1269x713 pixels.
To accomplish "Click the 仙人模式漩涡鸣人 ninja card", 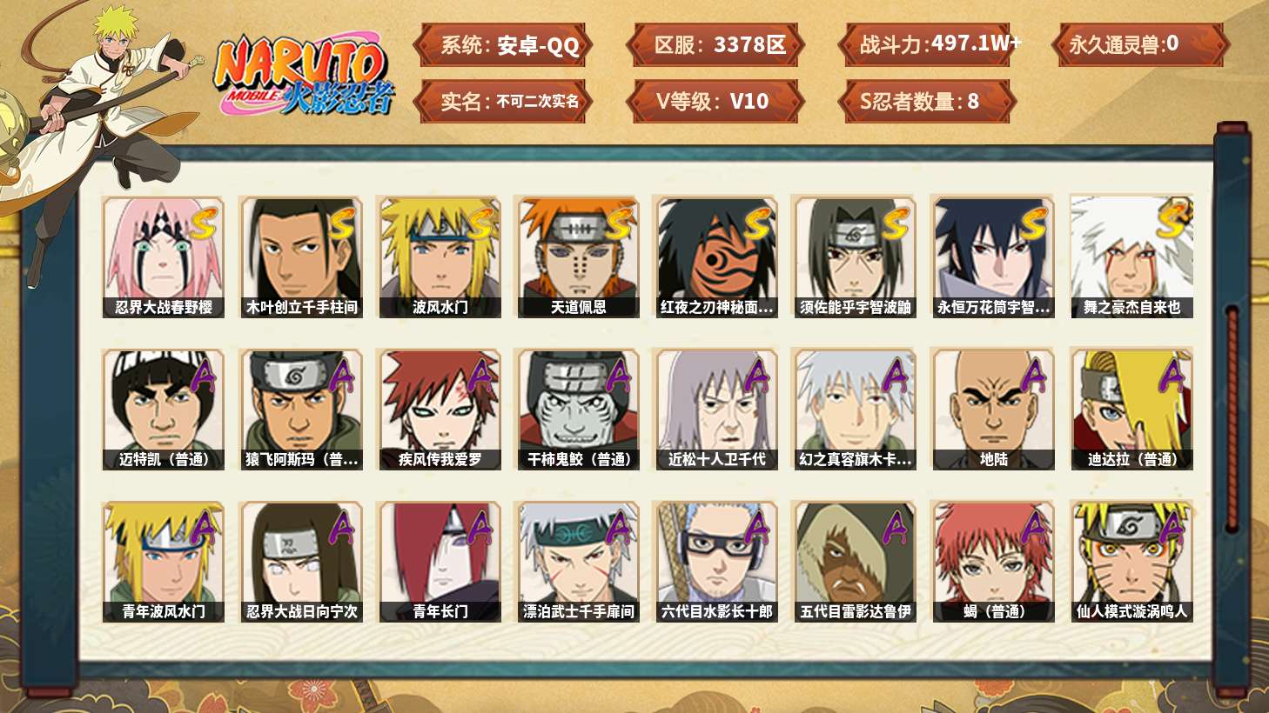I will (1131, 562).
